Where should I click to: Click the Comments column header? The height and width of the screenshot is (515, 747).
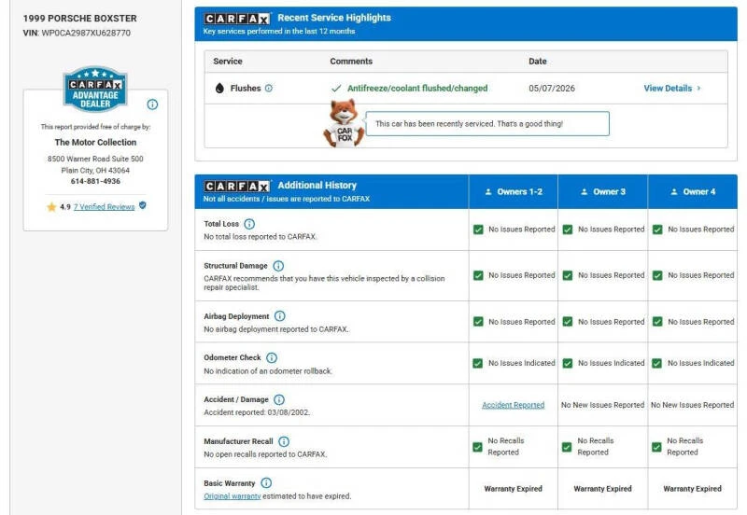pos(351,62)
